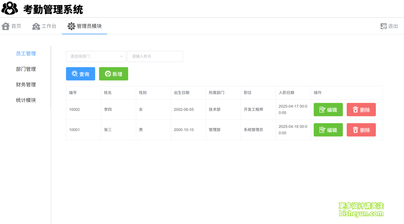Click 编辑 button for employee 10002
The height and width of the screenshot is (224, 404).
click(x=328, y=110)
